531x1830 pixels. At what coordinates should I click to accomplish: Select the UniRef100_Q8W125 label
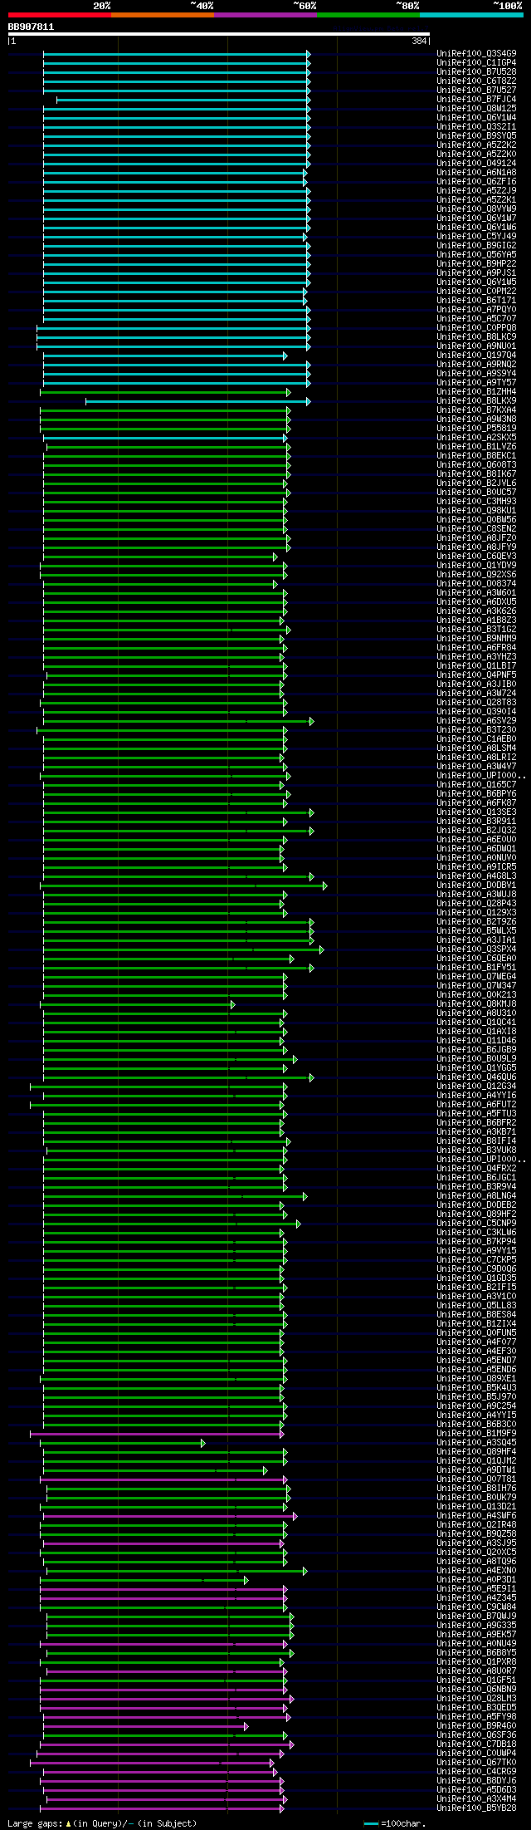(x=476, y=109)
